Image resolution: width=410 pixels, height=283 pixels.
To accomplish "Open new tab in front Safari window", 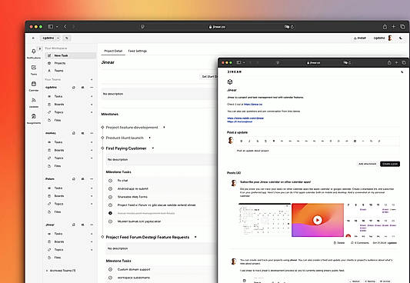I will tap(397, 63).
